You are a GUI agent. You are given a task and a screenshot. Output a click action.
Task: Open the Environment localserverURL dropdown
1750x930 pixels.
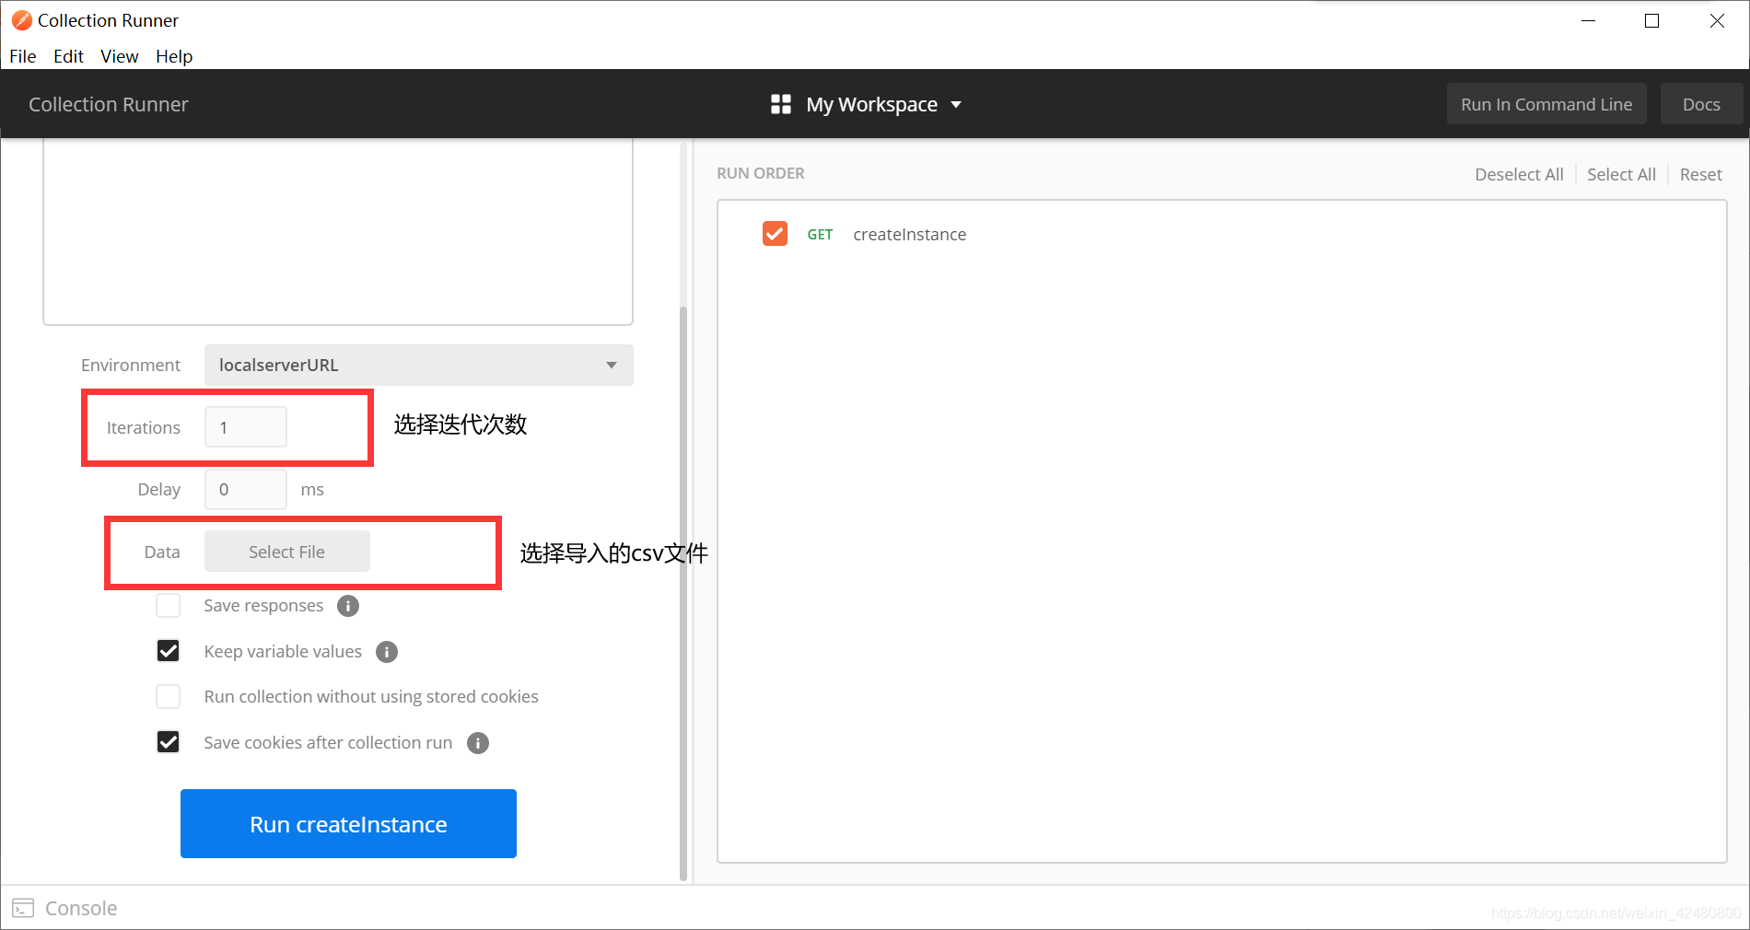[418, 365]
